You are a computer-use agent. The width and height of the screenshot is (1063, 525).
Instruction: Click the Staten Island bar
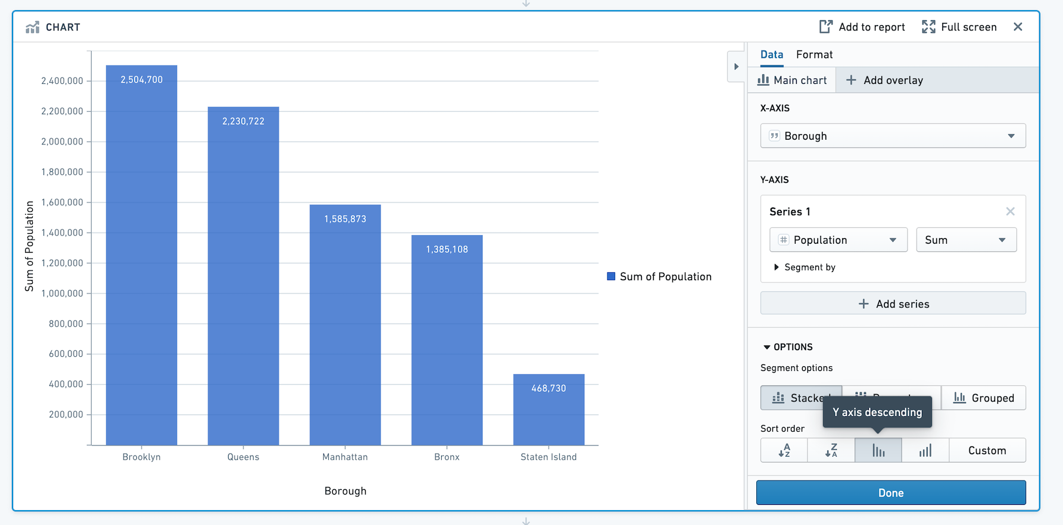pos(549,410)
